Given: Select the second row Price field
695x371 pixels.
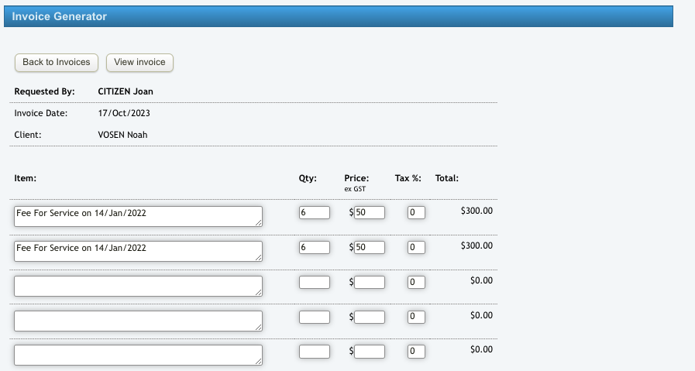Looking at the screenshot, I should click(x=370, y=247).
